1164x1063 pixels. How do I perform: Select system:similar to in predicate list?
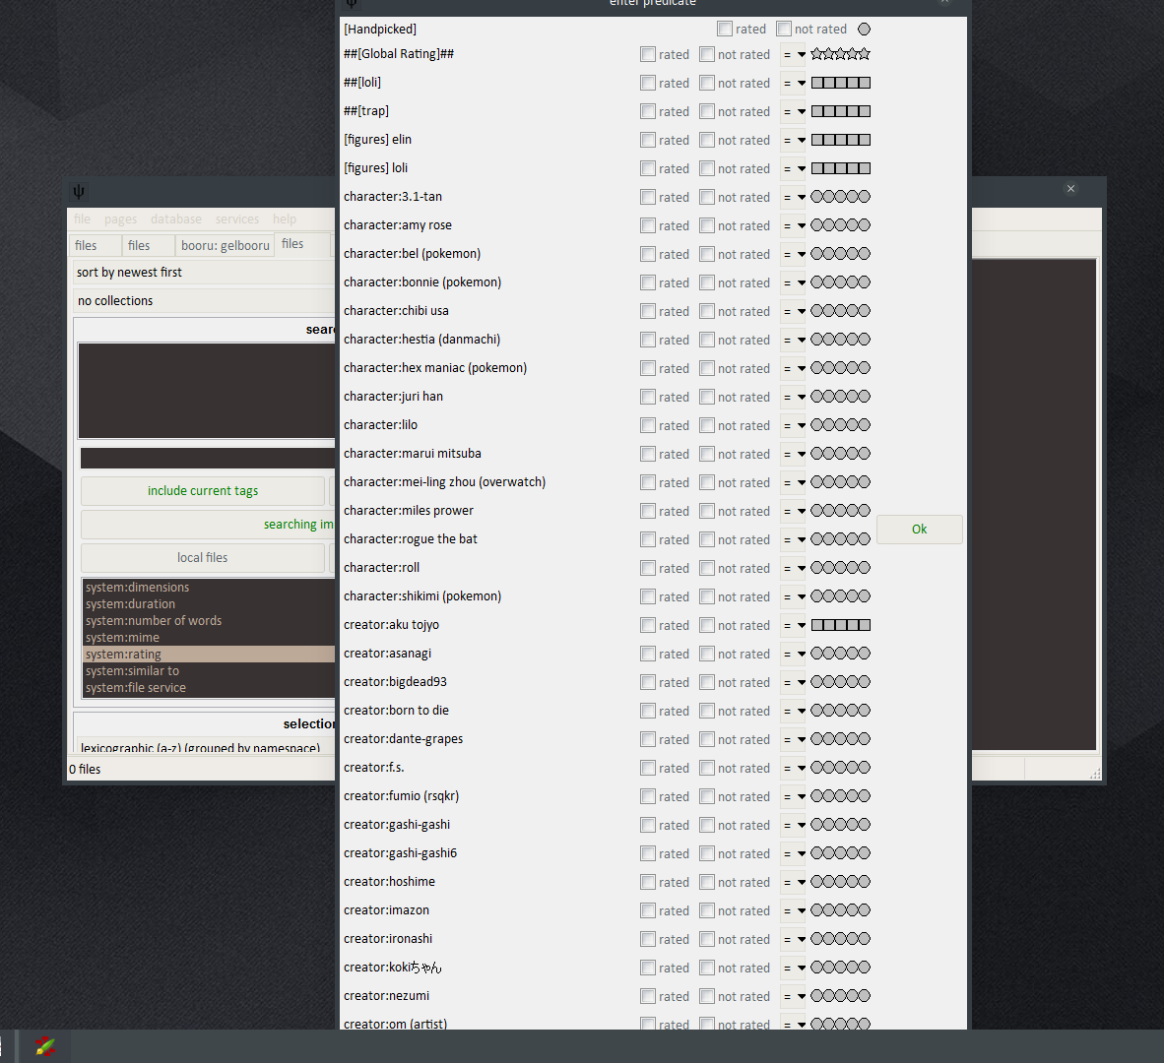(x=209, y=670)
